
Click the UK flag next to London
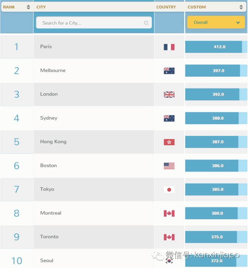coord(169,94)
